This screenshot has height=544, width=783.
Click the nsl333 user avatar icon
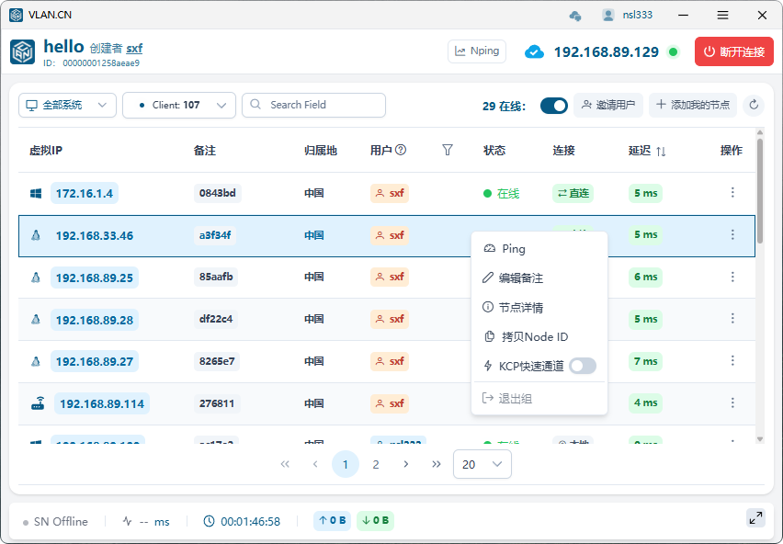point(607,15)
